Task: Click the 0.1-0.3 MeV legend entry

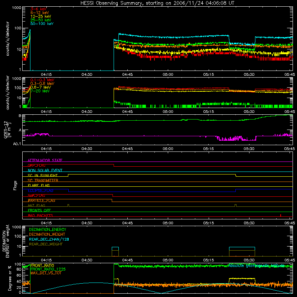Action: [42, 80]
